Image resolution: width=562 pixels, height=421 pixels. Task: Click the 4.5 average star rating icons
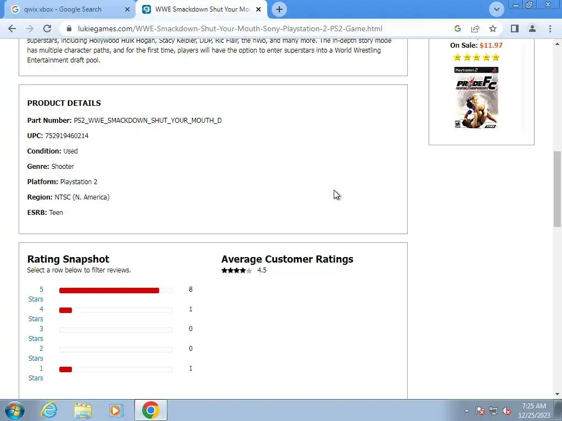(237, 270)
